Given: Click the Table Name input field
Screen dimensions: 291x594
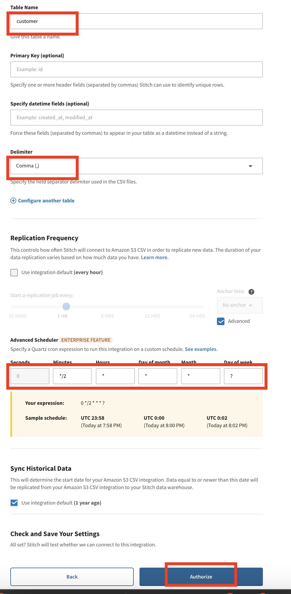Looking at the screenshot, I should [x=137, y=21].
